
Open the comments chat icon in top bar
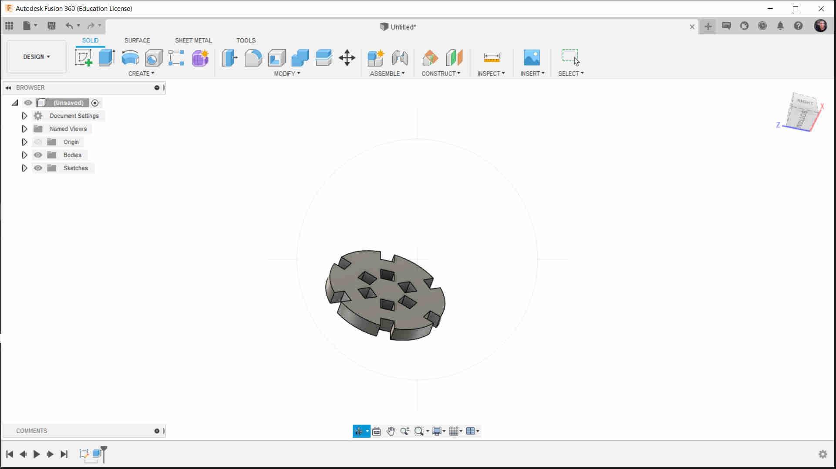[x=726, y=26]
